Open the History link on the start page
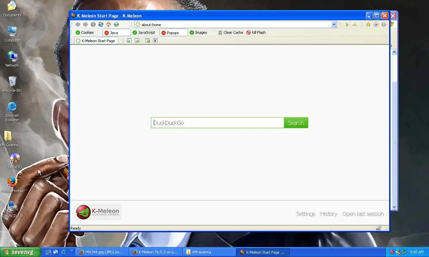Viewport: 429px width, 257px height. pyautogui.click(x=329, y=214)
